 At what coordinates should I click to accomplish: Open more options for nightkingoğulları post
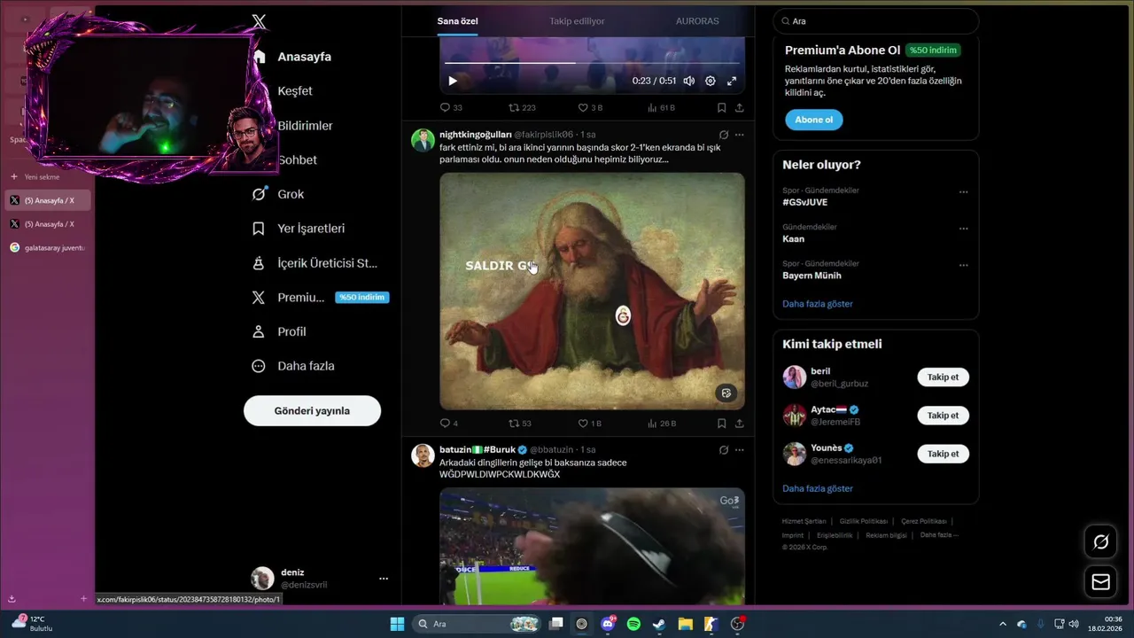tap(739, 135)
